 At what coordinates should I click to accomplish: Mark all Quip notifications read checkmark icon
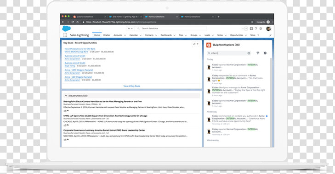pyautogui.click(x=265, y=53)
